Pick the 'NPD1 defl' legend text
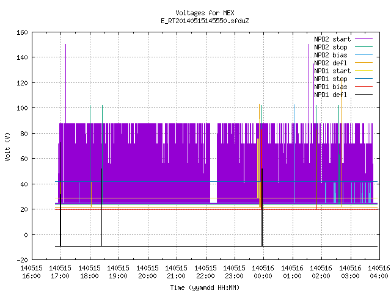Image resolution: width=391 pixels, height=293 pixels. pyautogui.click(x=331, y=95)
